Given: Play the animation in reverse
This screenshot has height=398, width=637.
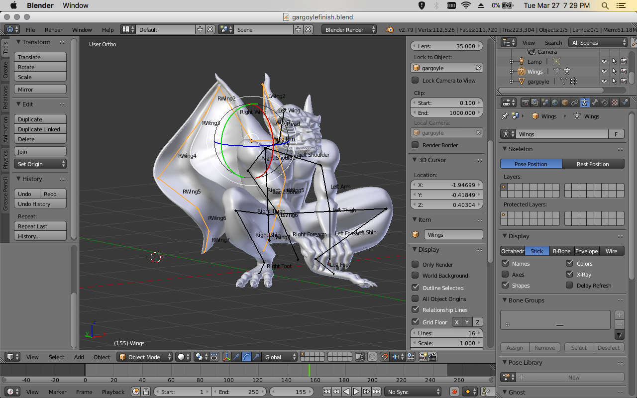Looking at the screenshot, I should [346, 392].
